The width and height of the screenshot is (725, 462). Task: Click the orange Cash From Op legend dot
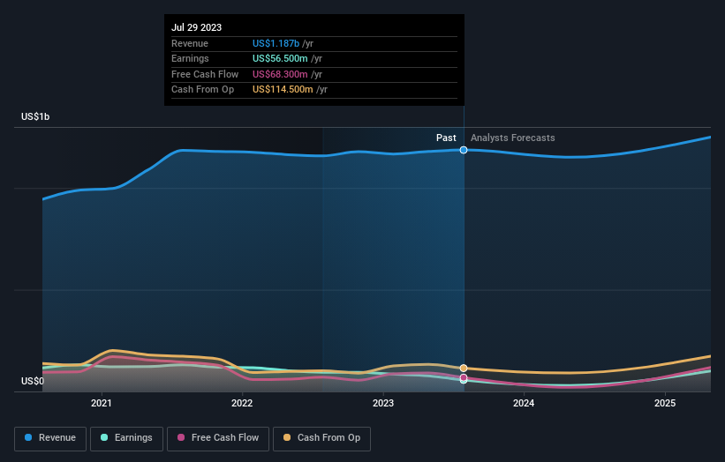coord(287,437)
